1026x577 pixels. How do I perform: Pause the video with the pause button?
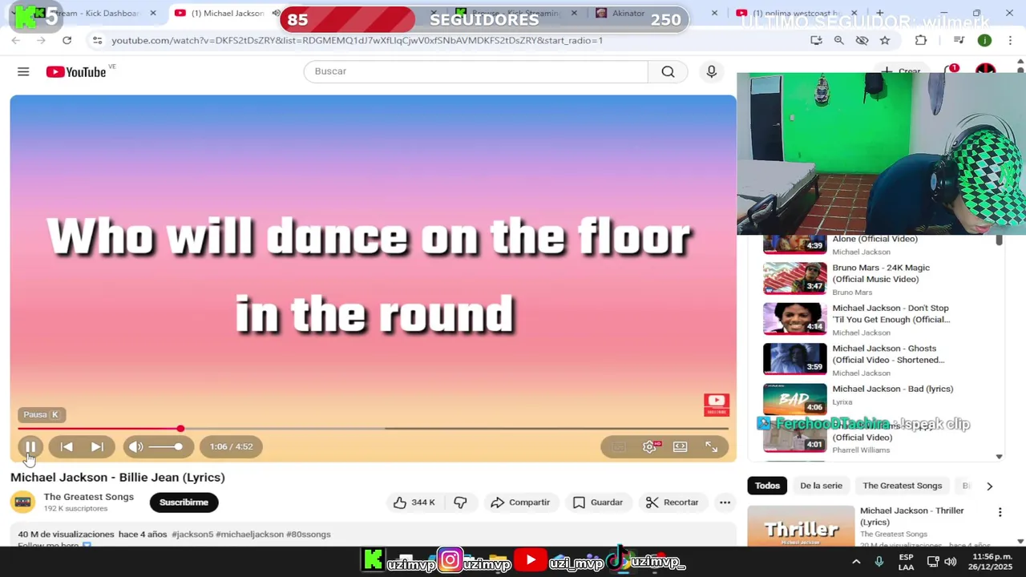(30, 446)
